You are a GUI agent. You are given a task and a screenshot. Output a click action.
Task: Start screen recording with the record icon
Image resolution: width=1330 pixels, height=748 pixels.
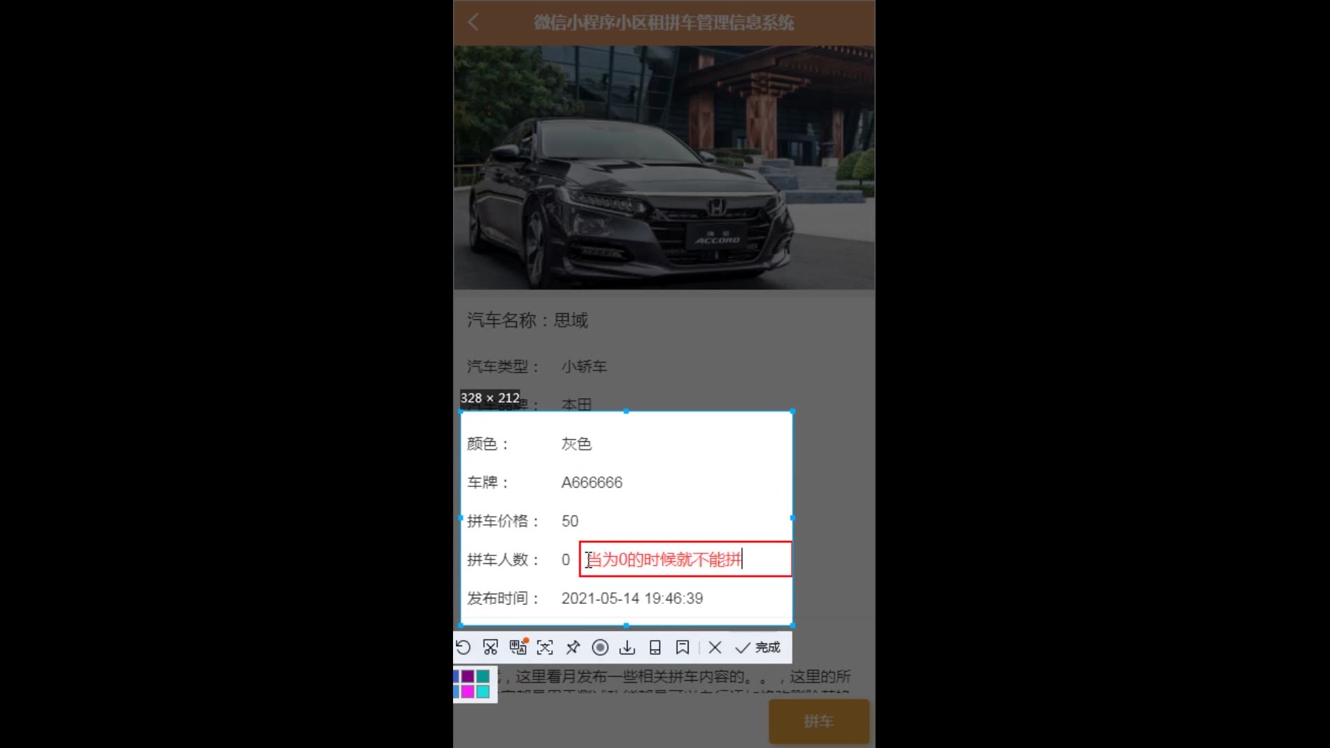(601, 647)
